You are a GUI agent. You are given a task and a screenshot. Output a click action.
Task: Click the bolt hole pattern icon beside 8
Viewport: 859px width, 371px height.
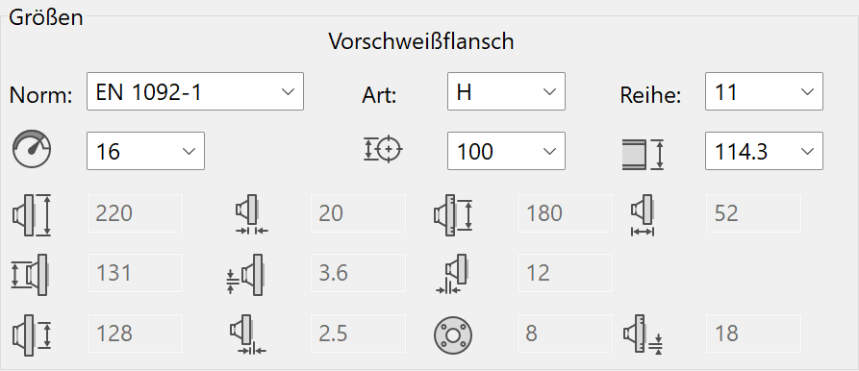tap(453, 334)
